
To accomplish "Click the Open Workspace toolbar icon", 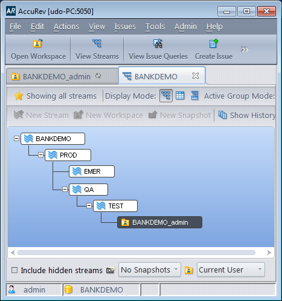I will [x=37, y=43].
